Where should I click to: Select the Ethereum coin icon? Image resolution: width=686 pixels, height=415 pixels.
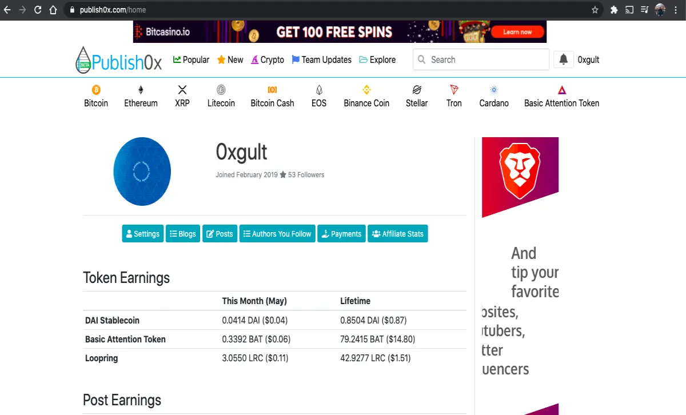point(141,90)
